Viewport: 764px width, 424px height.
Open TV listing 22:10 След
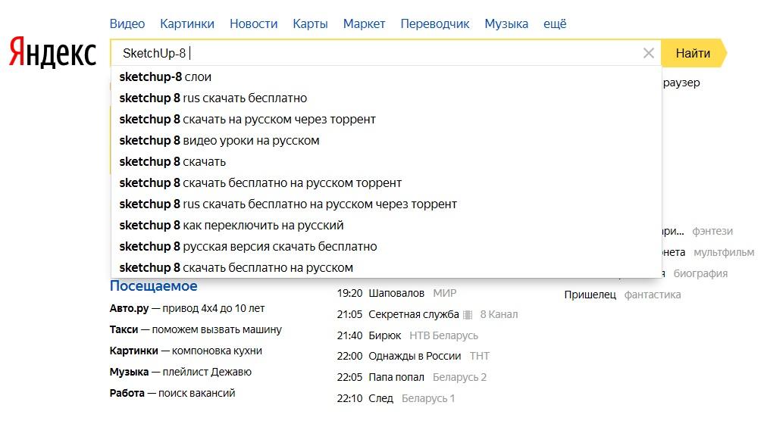pos(365,398)
